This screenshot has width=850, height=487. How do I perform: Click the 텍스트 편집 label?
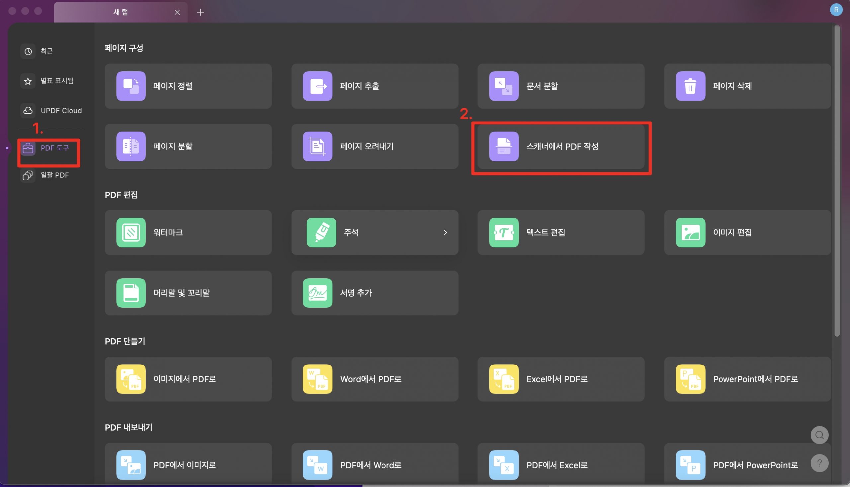(x=546, y=233)
